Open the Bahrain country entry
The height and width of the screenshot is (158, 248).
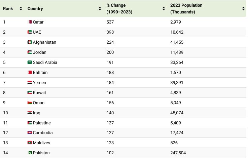[x=40, y=73]
